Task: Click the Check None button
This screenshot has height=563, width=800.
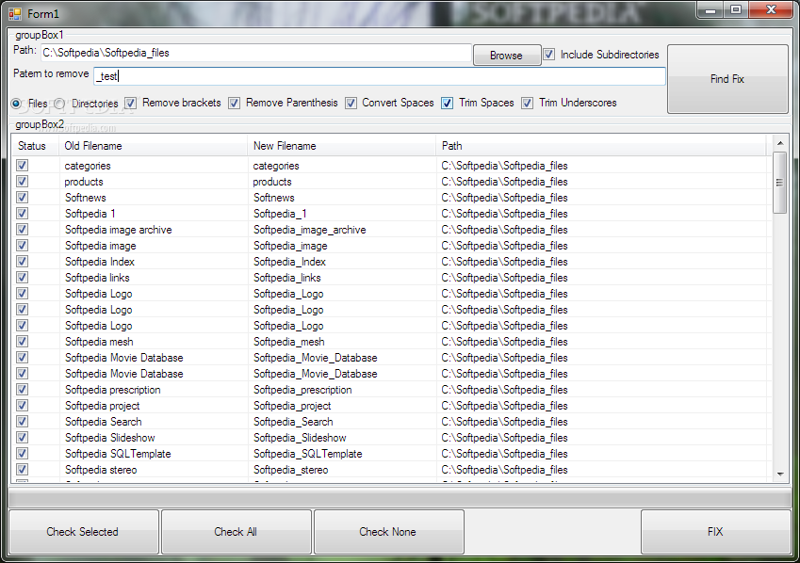Action: point(388,531)
